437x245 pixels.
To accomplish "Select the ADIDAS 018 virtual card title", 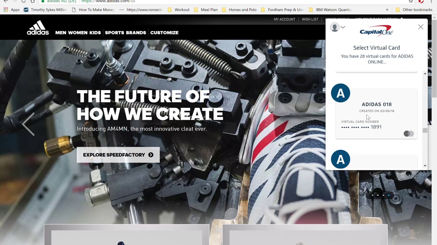I will coord(377,104).
